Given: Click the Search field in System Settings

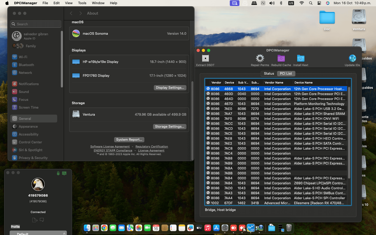Looking at the screenshot, I should pos(36,24).
